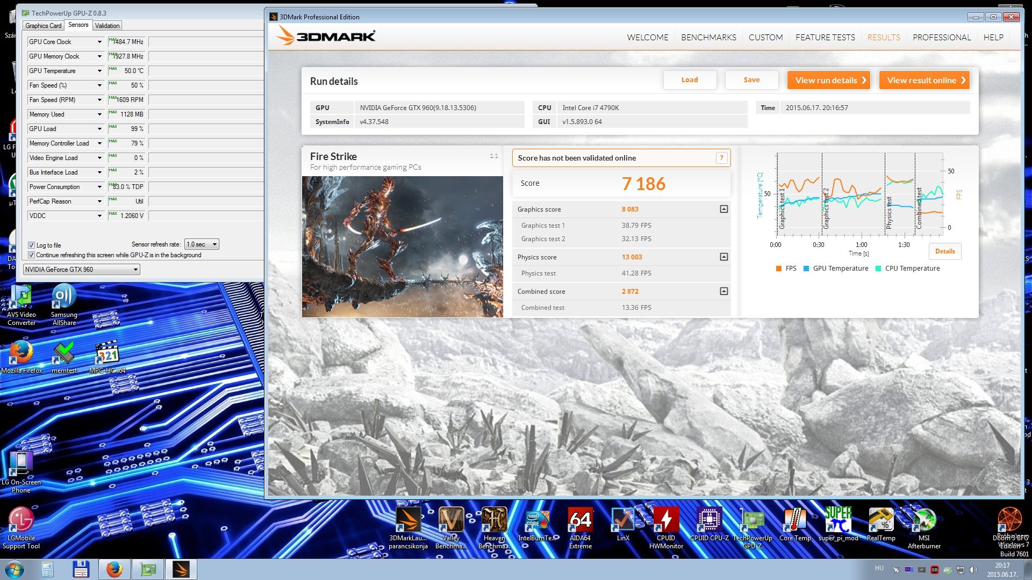The width and height of the screenshot is (1032, 580).
Task: Open LGMobile Support Tool desktop icon
Action: [x=21, y=528]
